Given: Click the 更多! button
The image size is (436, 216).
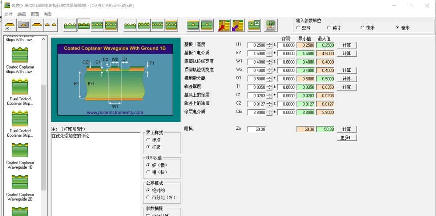Looking at the screenshot, I should pos(346,137).
